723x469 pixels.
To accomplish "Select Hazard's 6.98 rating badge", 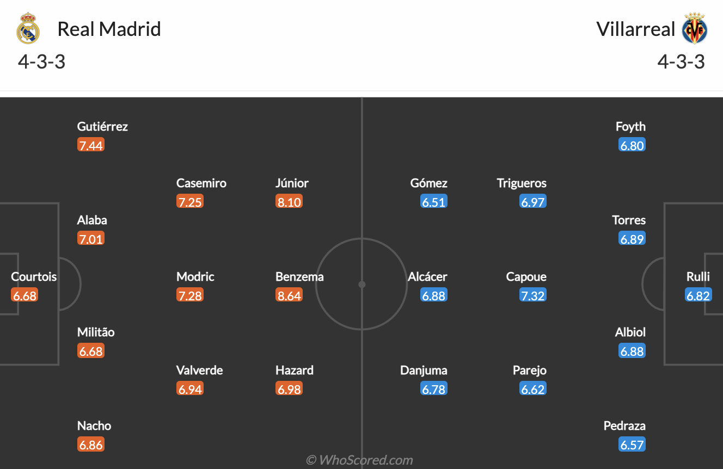I will pos(289,390).
